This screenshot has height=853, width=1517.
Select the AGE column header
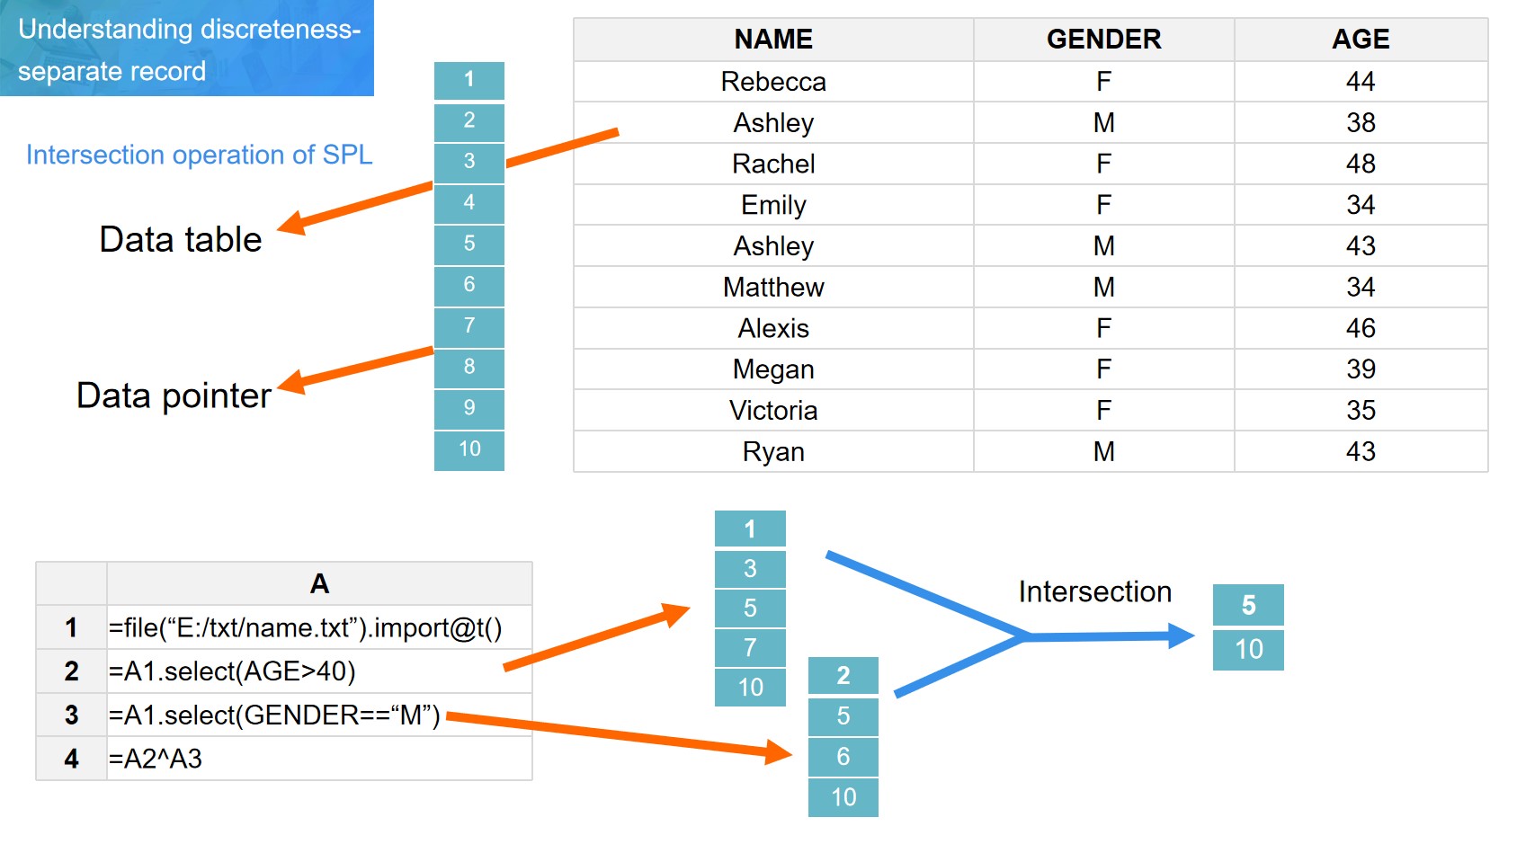(1361, 40)
